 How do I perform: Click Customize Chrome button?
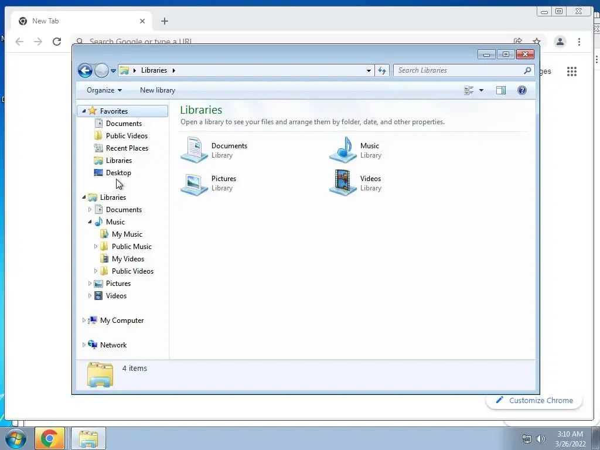click(534, 400)
